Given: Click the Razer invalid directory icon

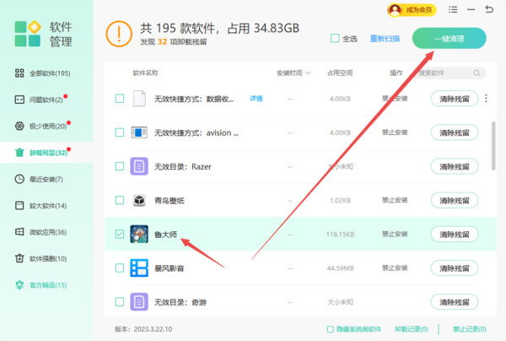Looking at the screenshot, I should click(140, 166).
